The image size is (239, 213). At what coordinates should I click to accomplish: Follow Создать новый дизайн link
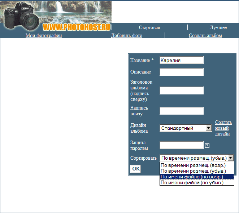click(x=223, y=128)
